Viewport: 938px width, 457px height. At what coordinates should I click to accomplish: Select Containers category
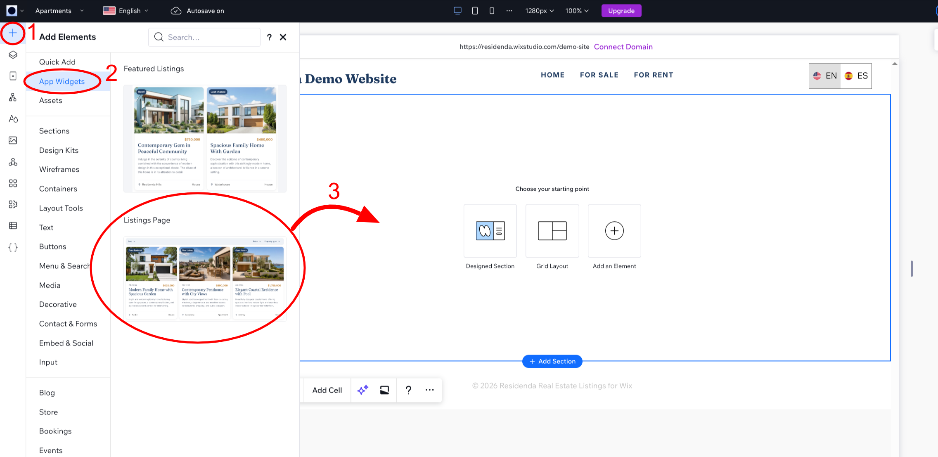tap(58, 189)
